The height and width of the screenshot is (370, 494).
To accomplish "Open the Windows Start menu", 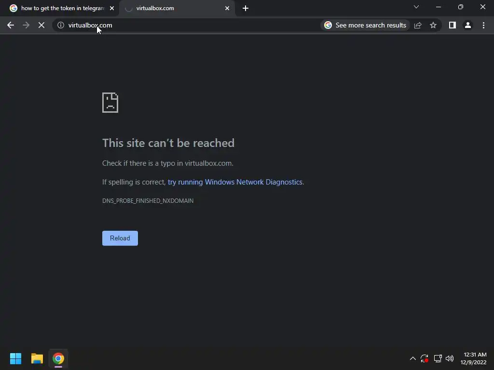I will 15,358.
